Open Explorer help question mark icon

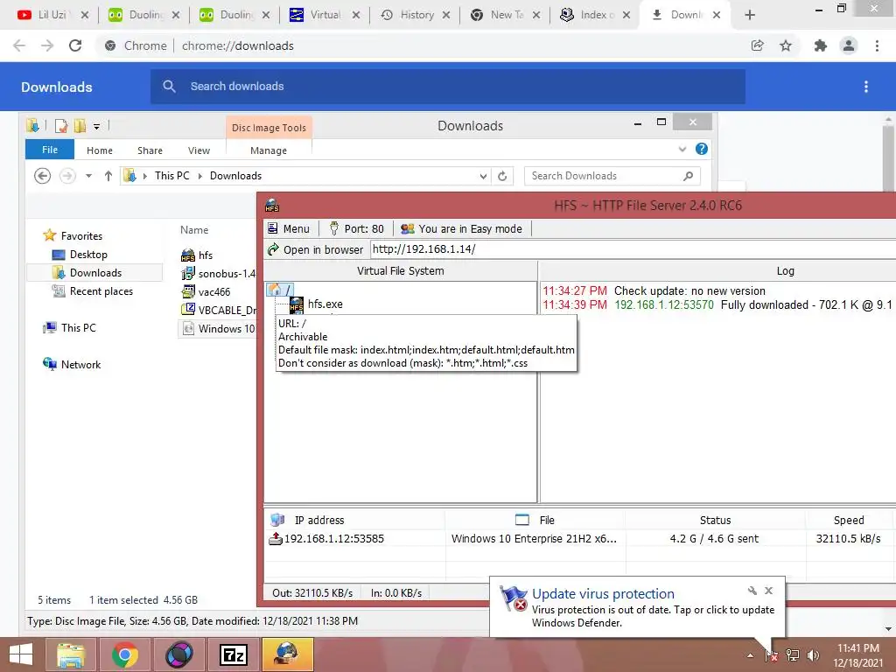[x=702, y=149]
